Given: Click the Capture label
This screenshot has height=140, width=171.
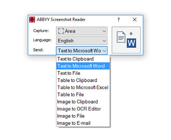Looking at the screenshot, I should coord(41,31).
